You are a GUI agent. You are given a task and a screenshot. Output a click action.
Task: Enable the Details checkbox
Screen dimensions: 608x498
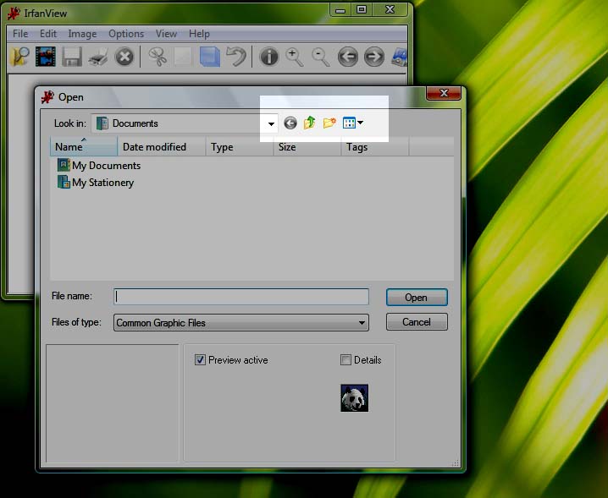(x=345, y=360)
